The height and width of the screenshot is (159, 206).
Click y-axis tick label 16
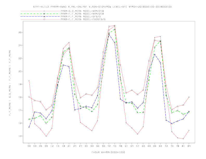coord(20,97)
